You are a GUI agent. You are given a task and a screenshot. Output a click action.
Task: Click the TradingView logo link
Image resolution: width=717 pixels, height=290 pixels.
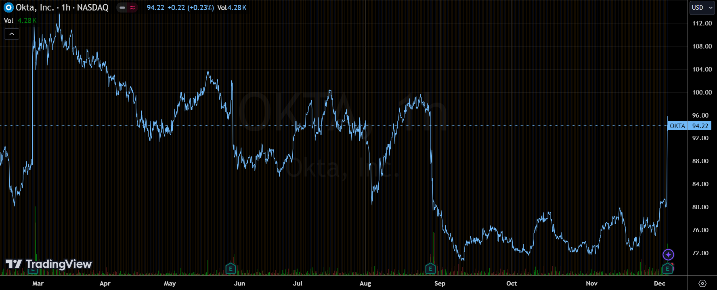(48, 264)
